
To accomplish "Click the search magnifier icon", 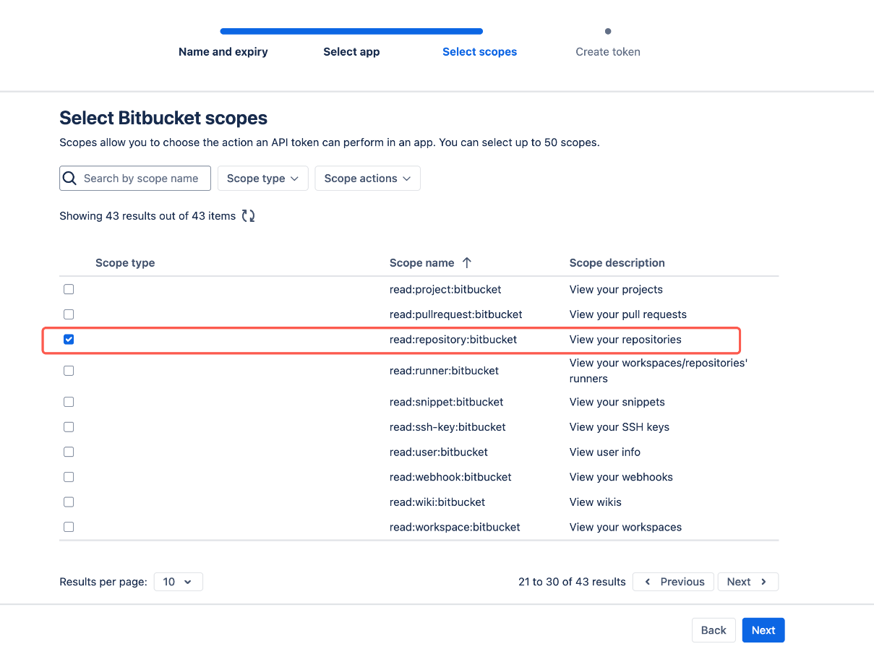I will pos(70,179).
